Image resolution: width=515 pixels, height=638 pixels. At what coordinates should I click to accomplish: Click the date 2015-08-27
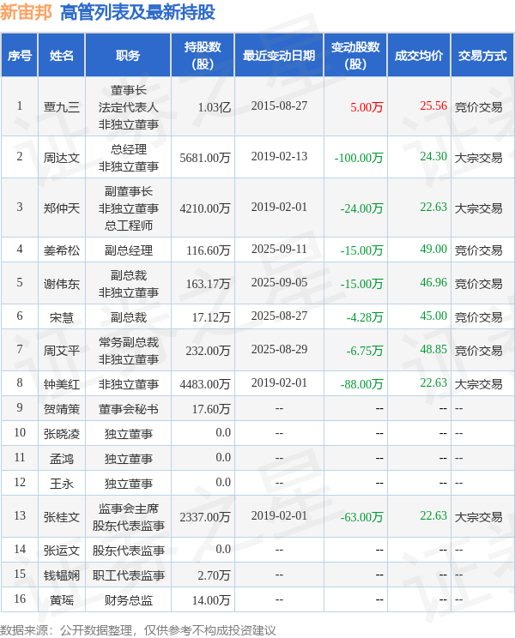(279, 105)
